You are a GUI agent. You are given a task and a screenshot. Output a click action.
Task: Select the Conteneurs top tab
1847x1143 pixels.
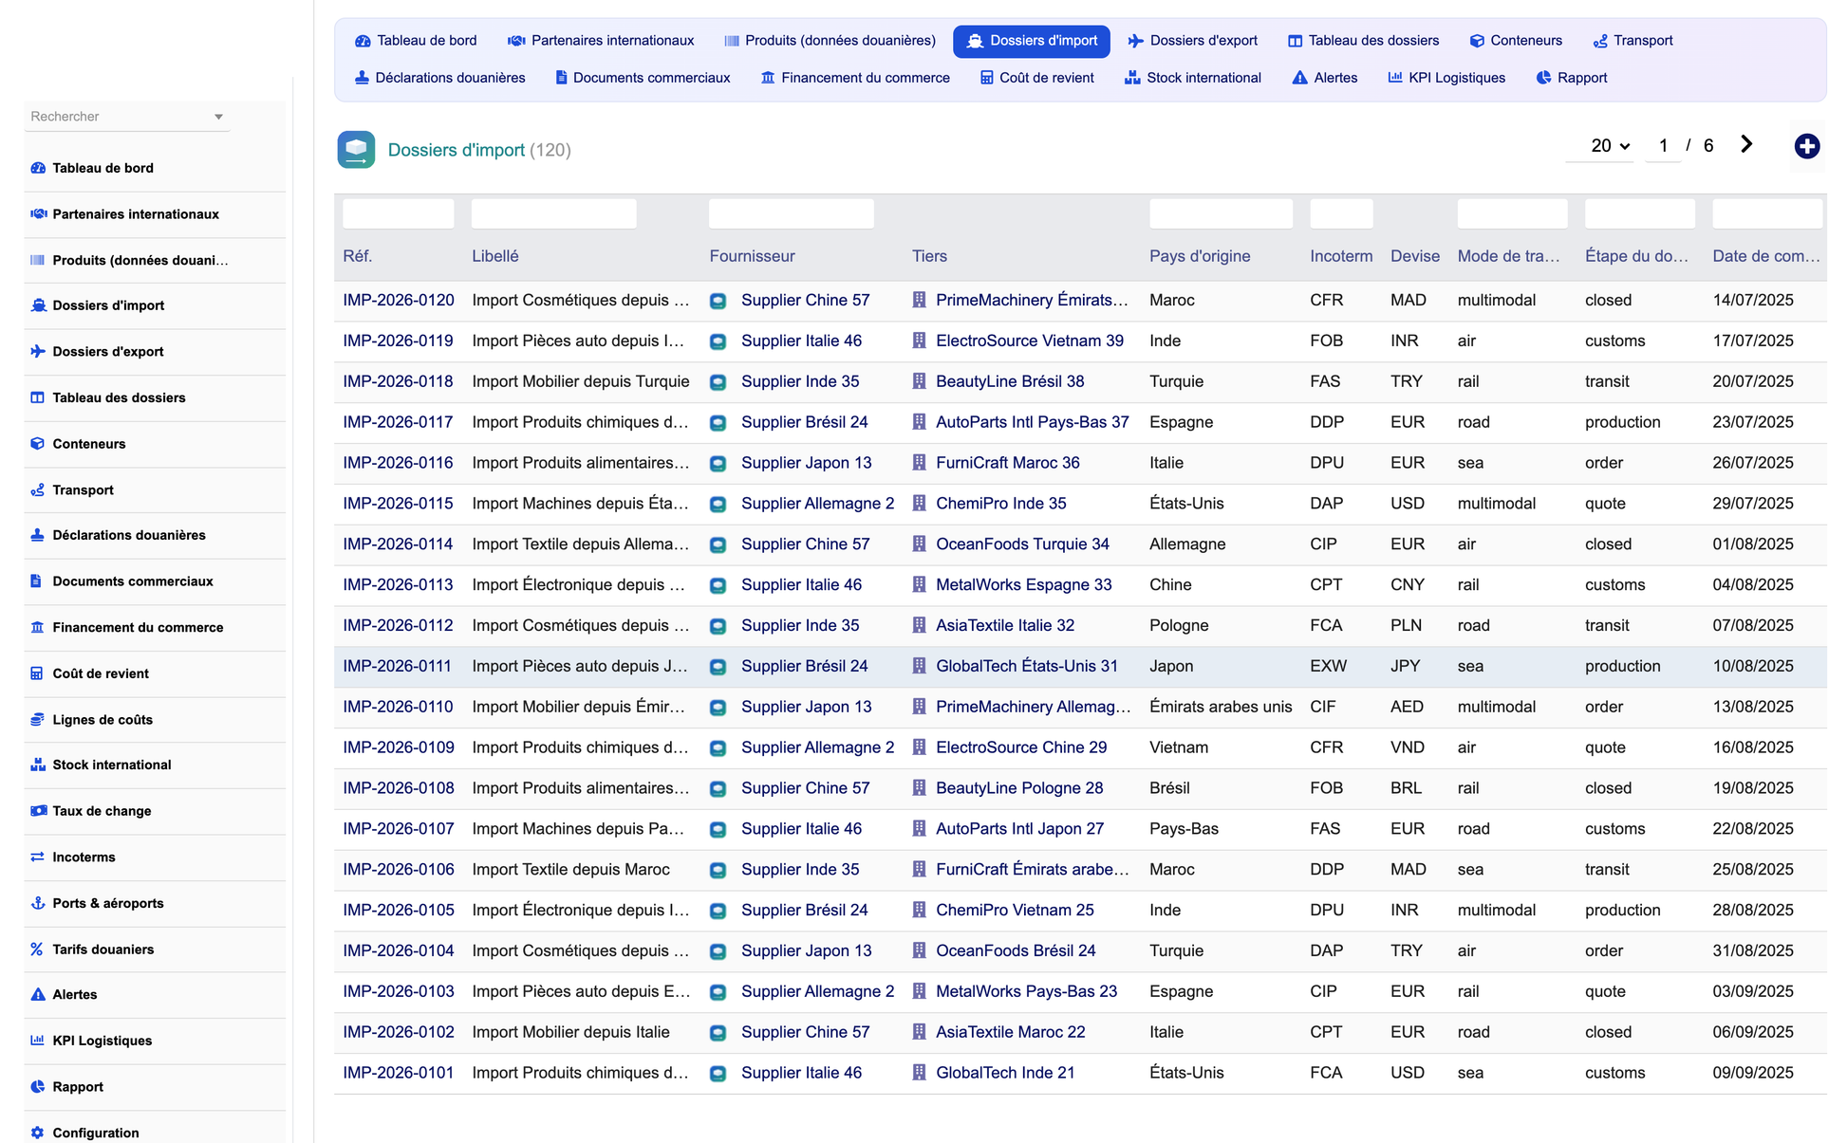[1516, 41]
